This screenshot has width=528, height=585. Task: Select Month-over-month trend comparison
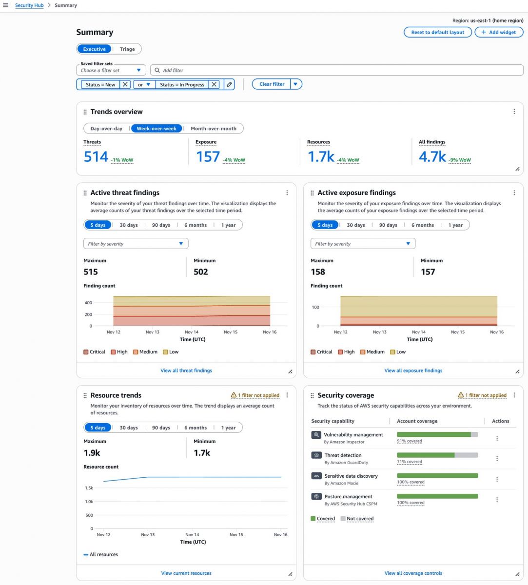click(x=213, y=129)
